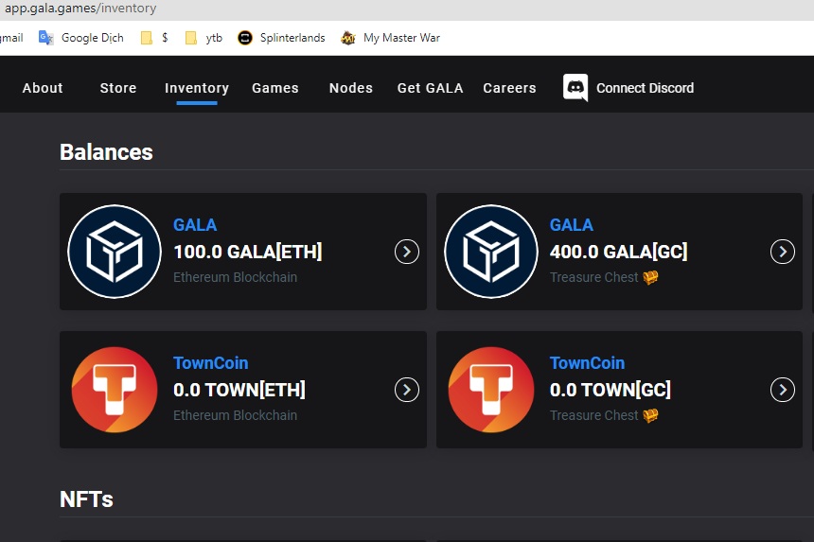Screen dimensions: 814x542
Task: Open the ytb bookmarks folder
Action: [203, 38]
